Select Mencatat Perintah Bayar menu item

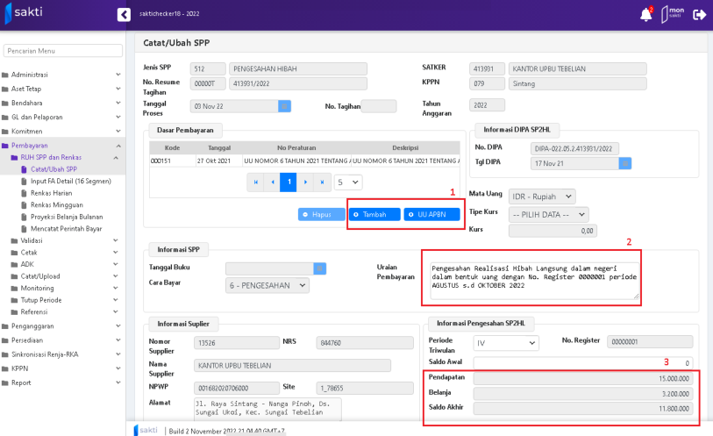tap(67, 228)
